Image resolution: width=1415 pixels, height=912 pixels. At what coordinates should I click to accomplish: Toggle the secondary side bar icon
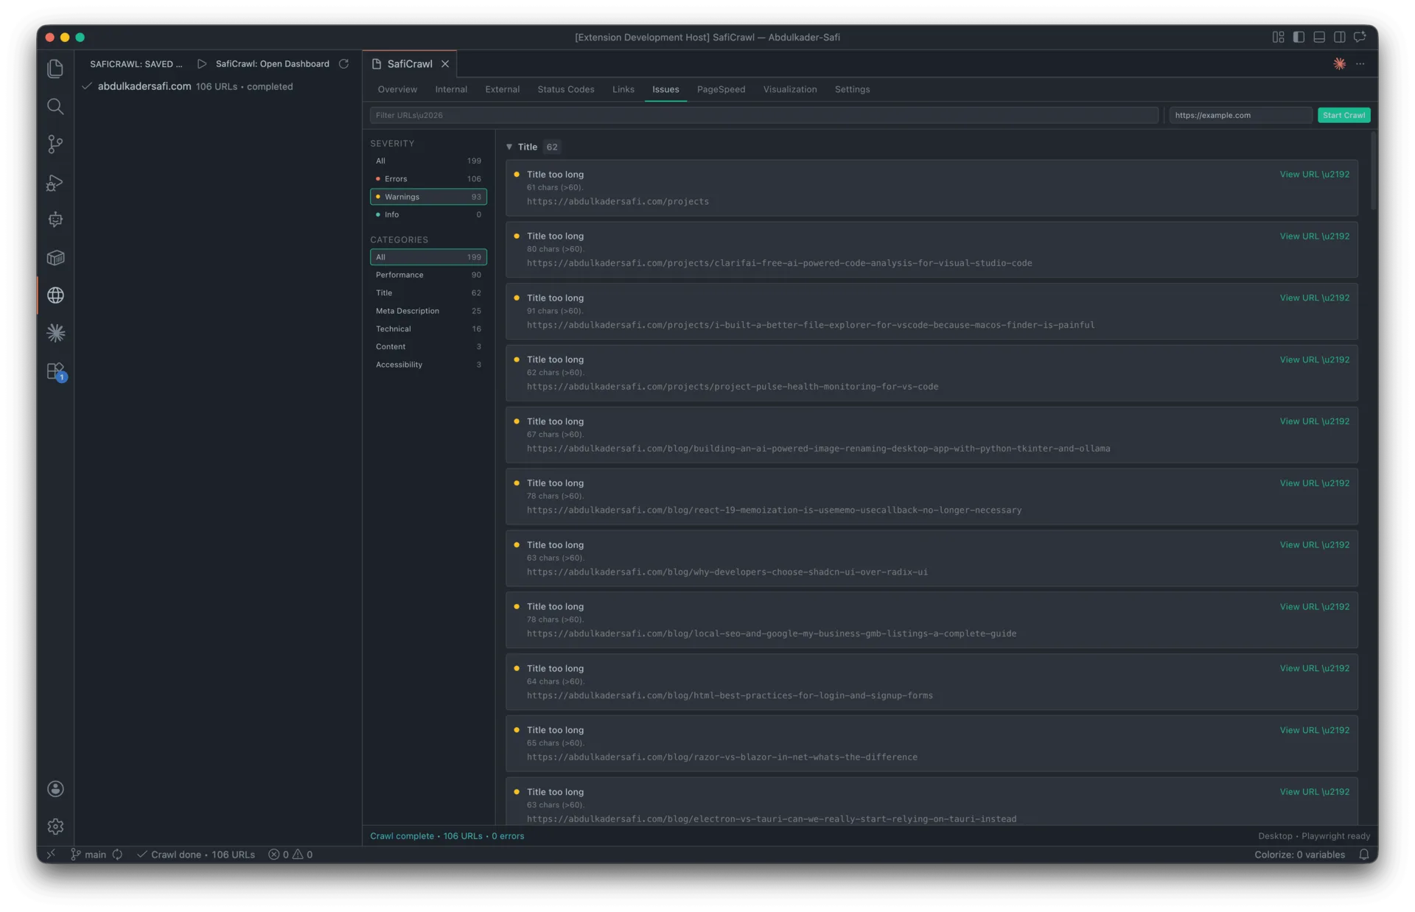point(1339,37)
